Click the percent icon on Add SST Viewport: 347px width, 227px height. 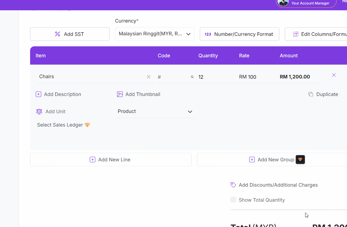click(x=57, y=34)
